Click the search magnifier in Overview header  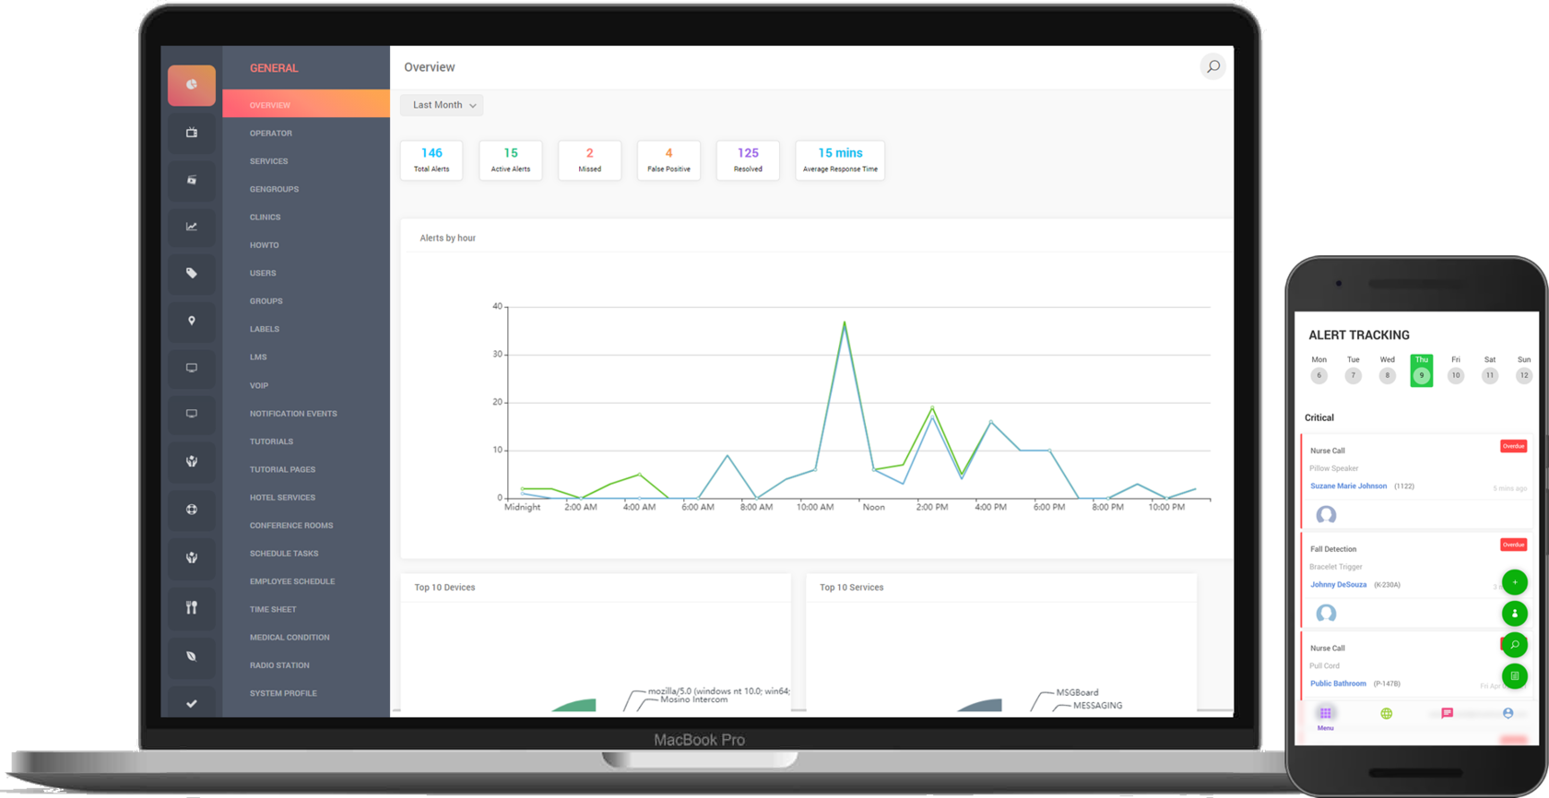pos(1212,66)
